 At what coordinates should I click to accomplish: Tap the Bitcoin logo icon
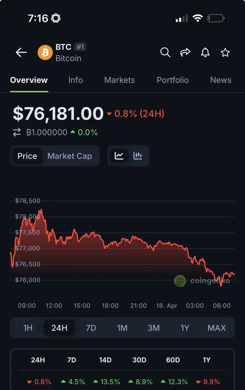45,52
